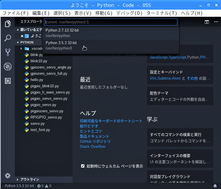The height and width of the screenshot is (189, 221).
Task: Open pigpio_h_ware_servo.py file
Action: click(x=50, y=92)
